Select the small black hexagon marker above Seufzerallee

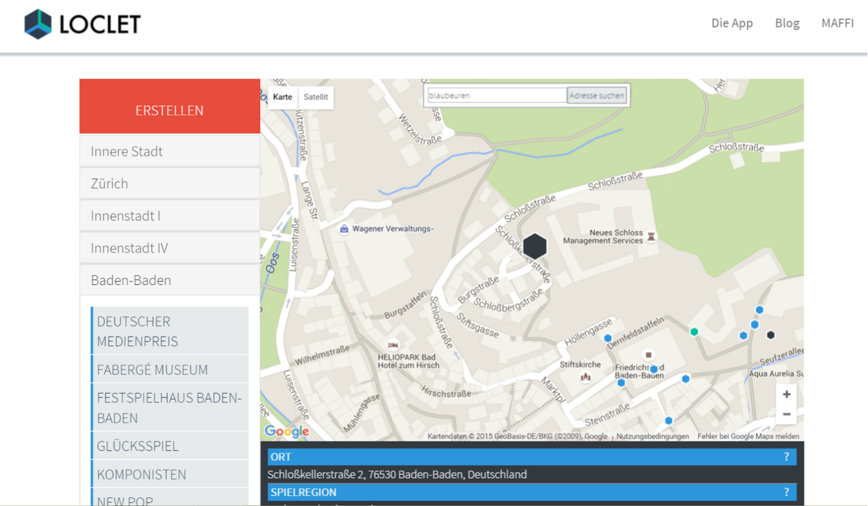(771, 335)
